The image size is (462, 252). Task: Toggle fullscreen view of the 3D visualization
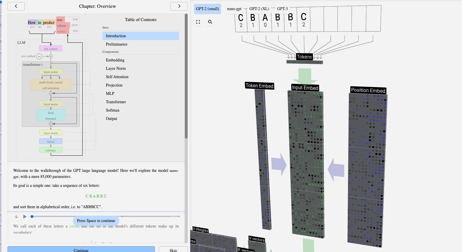pos(198,22)
